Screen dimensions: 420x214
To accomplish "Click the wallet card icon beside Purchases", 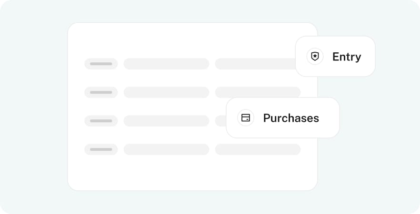I will coord(246,118).
